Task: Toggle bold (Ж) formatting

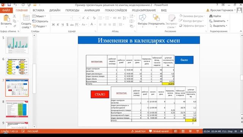Action: coord(53,24)
